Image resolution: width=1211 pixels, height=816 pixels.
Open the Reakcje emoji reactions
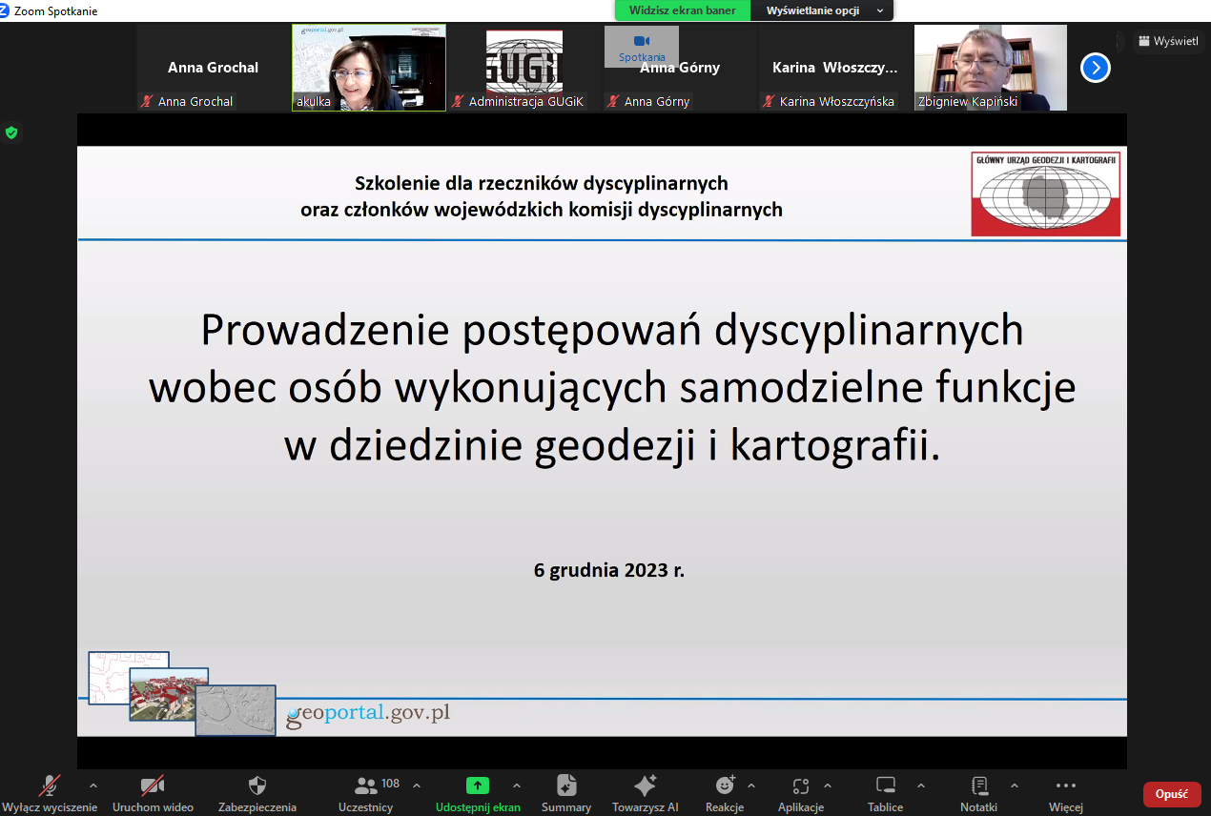725,786
